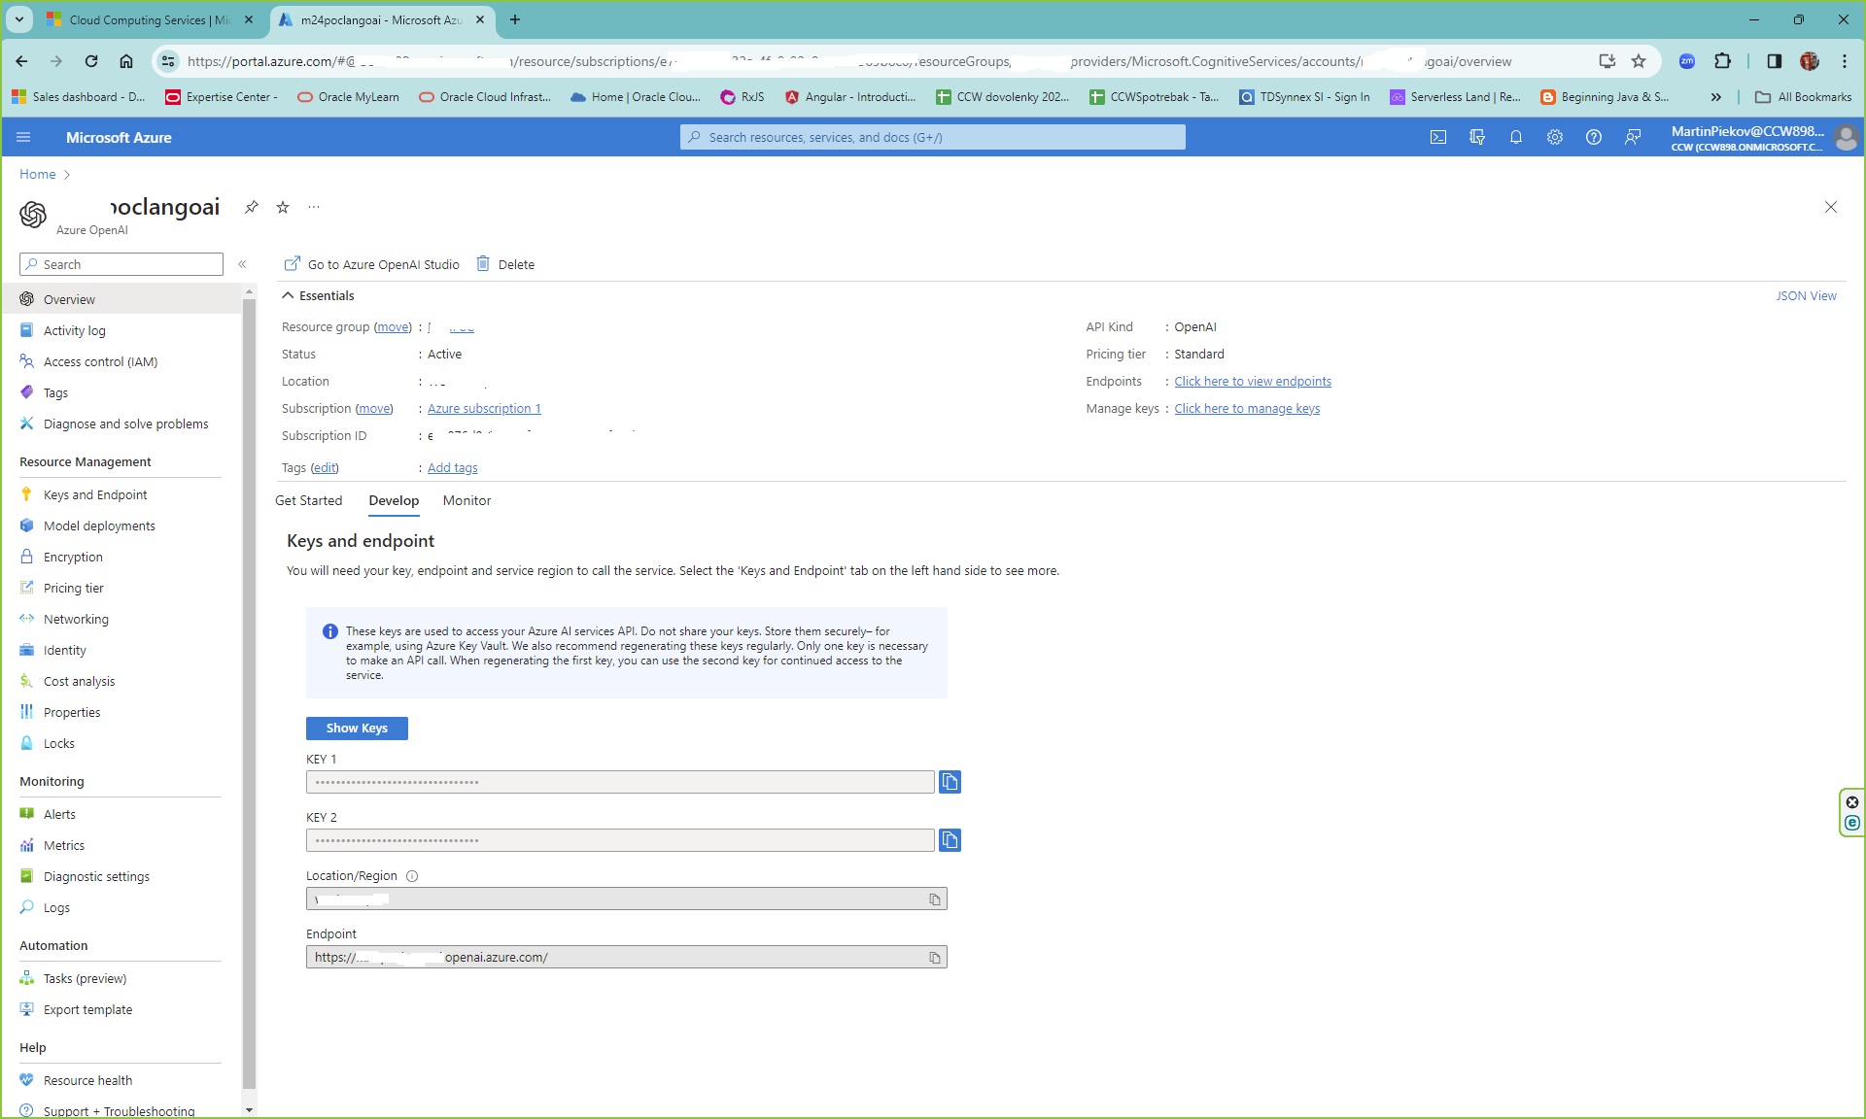The width and height of the screenshot is (1866, 1119).
Task: Open Oracle MyLearn bookmark
Action: [348, 97]
